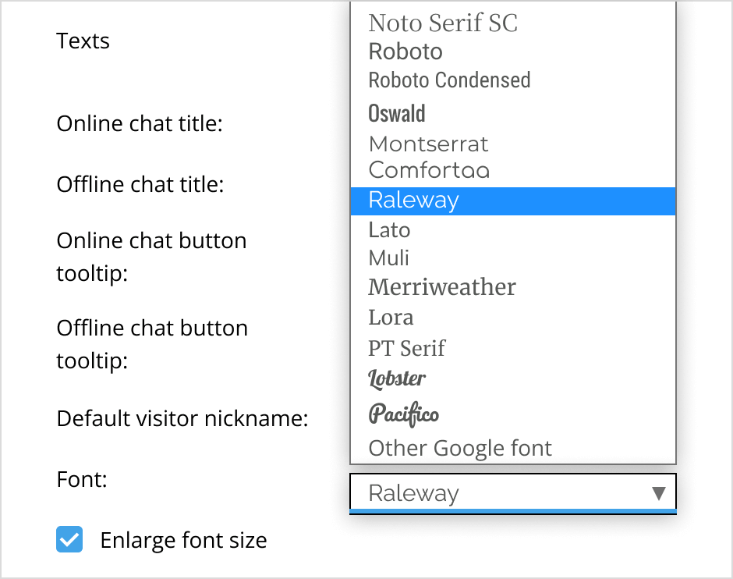Choose PT Serif as the font
733x579 pixels.
[406, 348]
